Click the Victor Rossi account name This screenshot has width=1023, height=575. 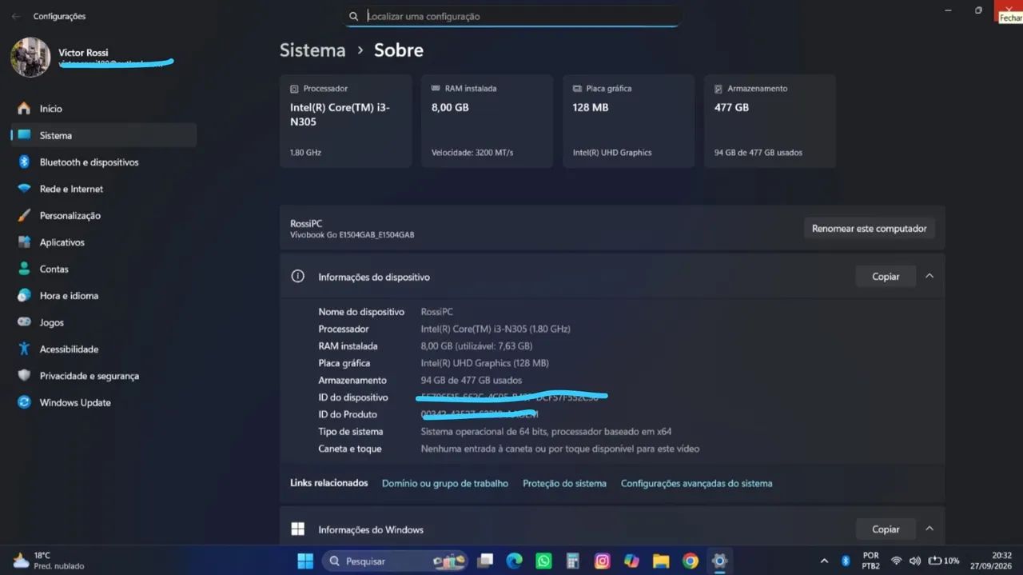(83, 52)
